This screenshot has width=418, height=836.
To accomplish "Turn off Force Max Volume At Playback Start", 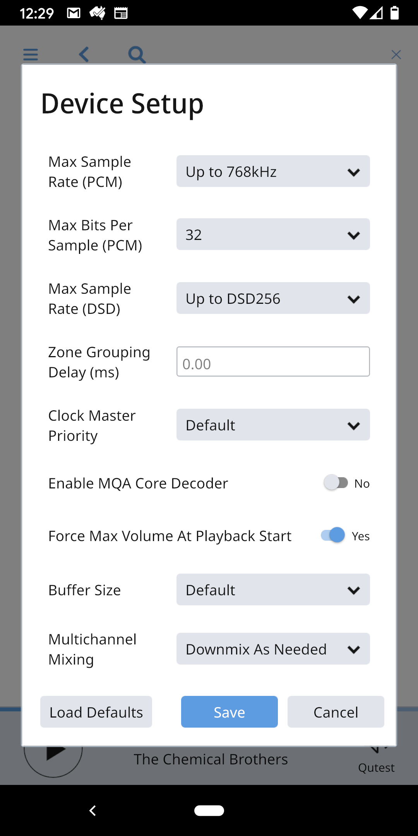I will coord(333,535).
